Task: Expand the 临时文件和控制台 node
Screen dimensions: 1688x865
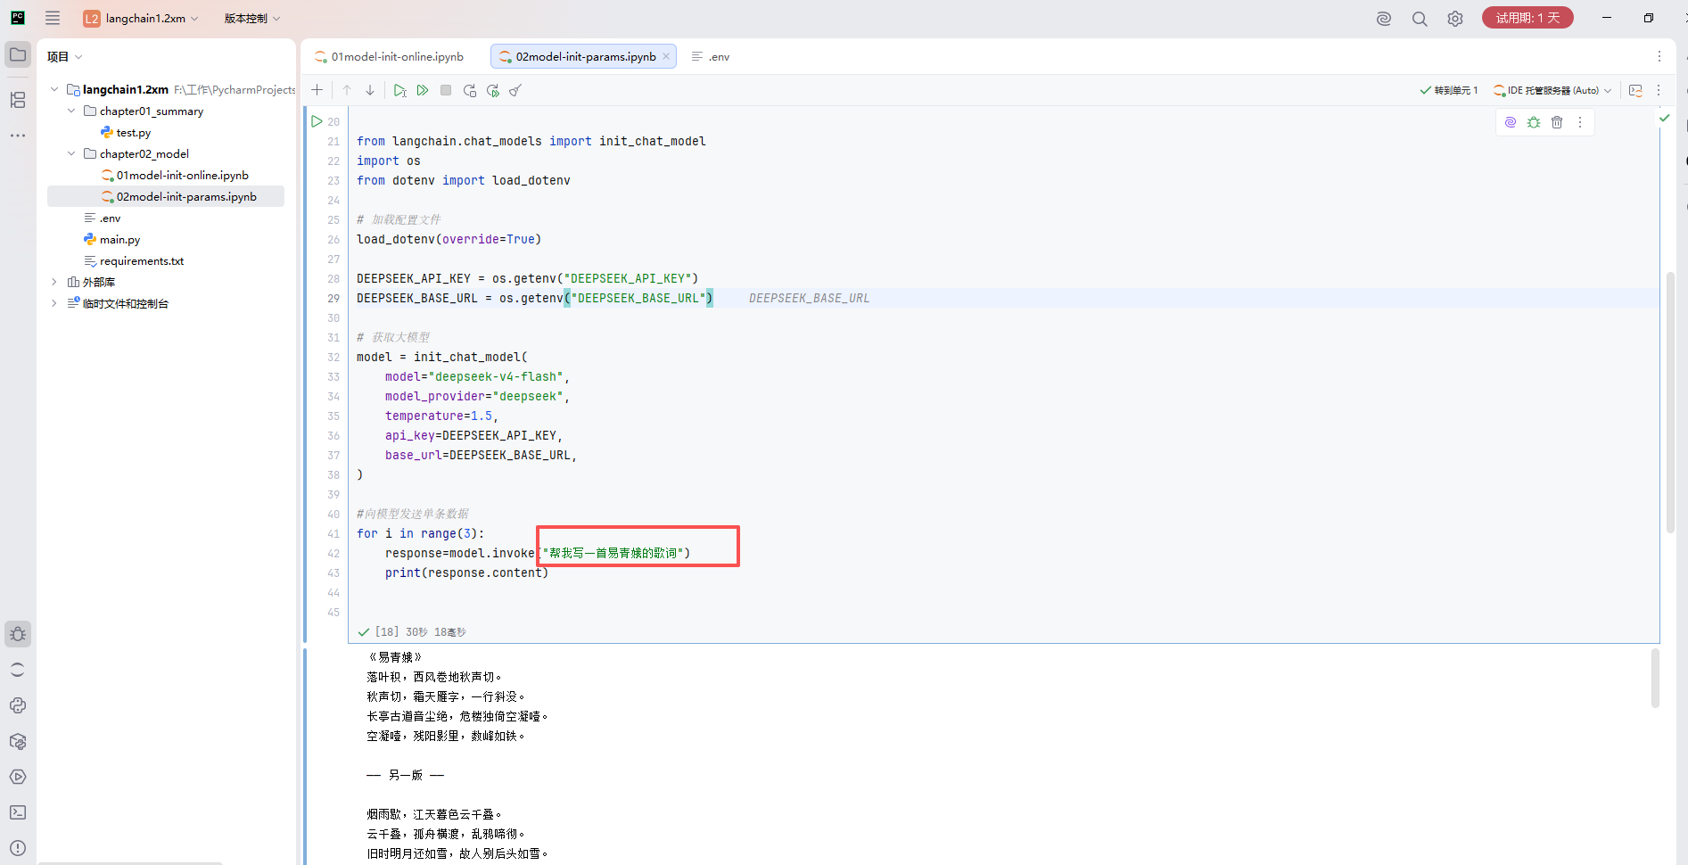Action: (x=54, y=304)
